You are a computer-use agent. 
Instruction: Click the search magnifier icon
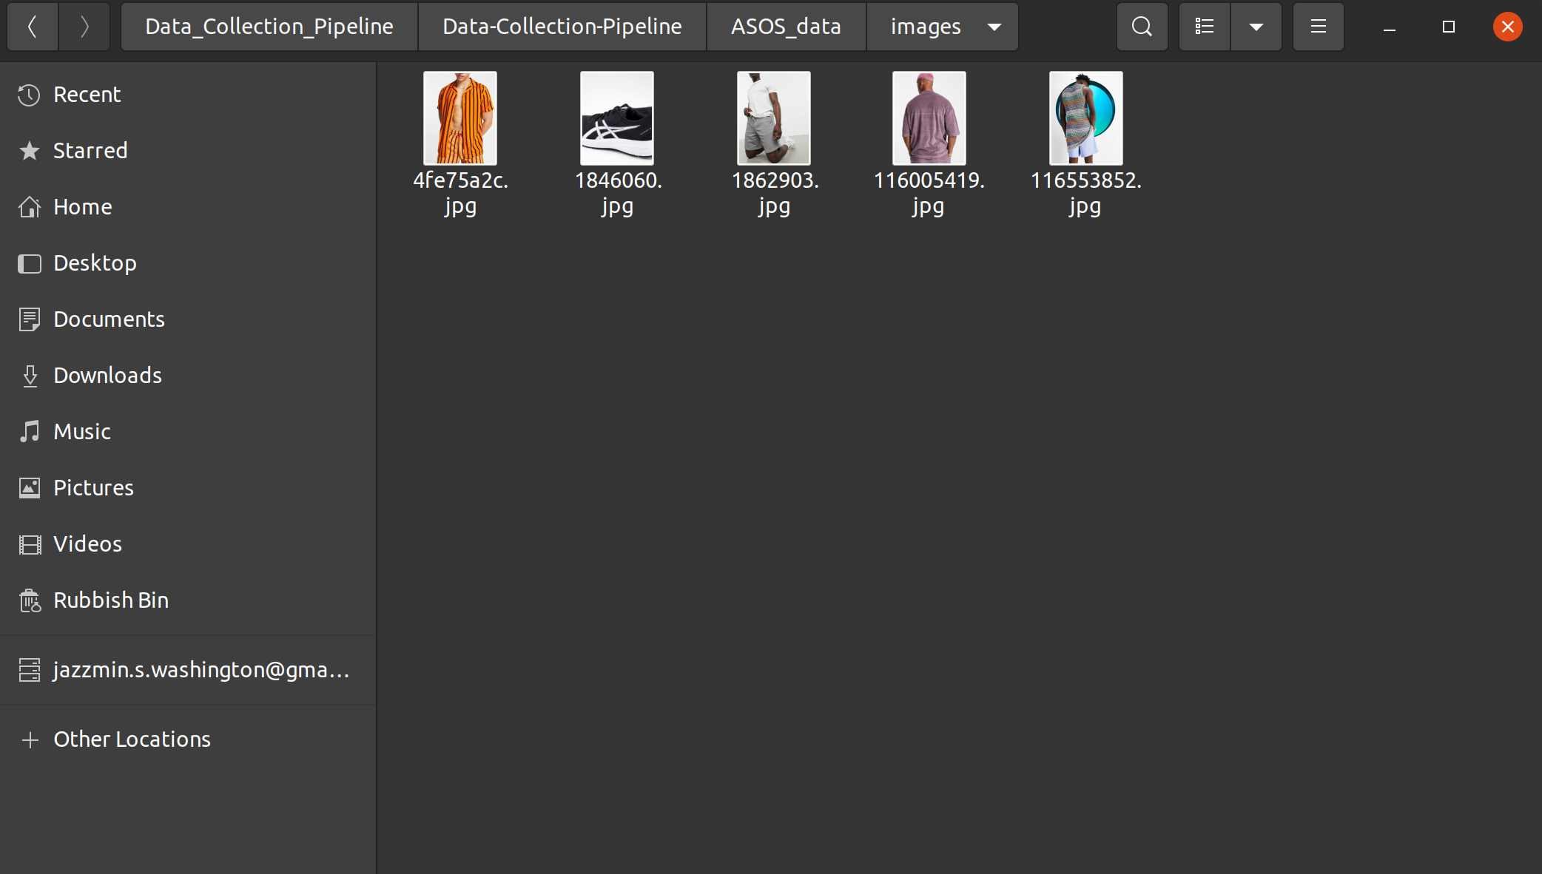[1142, 27]
